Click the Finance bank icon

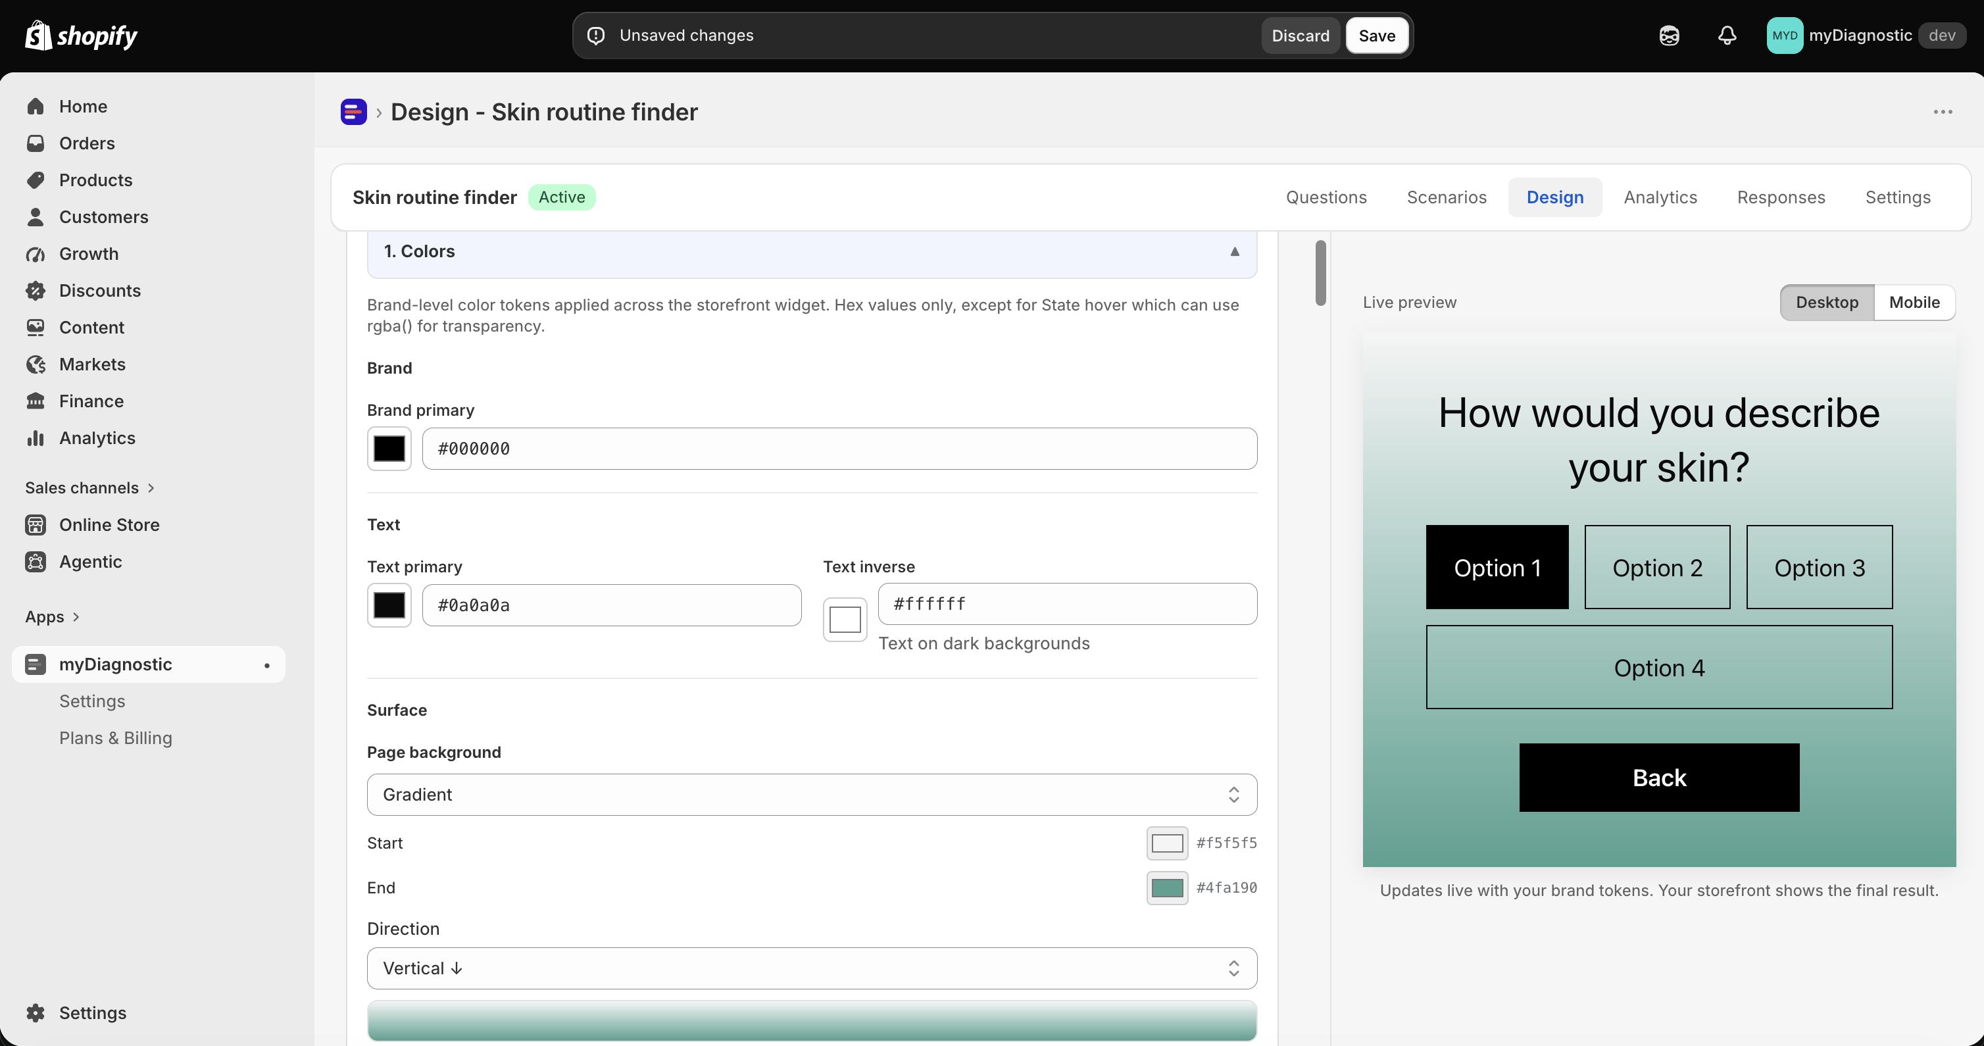[36, 401]
